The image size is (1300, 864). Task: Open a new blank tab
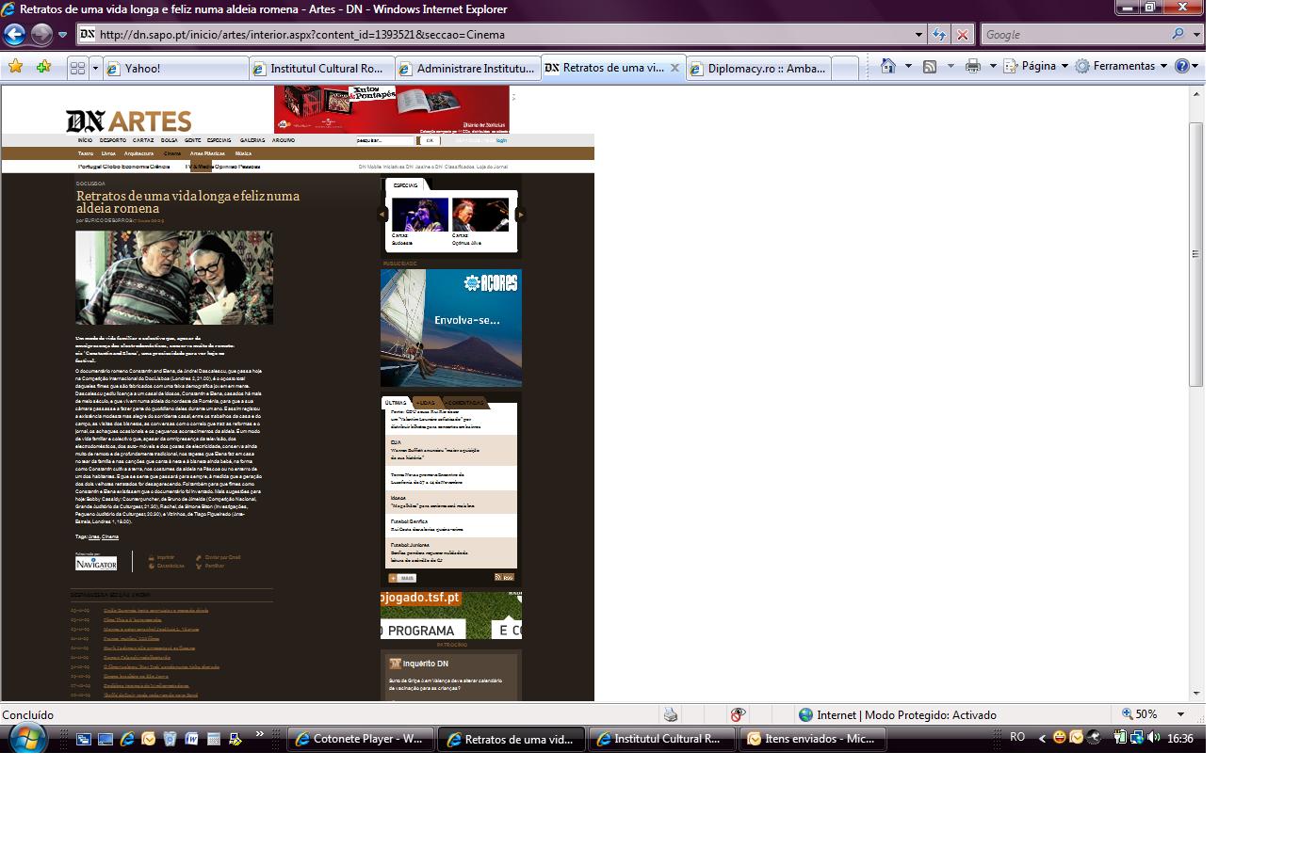point(846,68)
